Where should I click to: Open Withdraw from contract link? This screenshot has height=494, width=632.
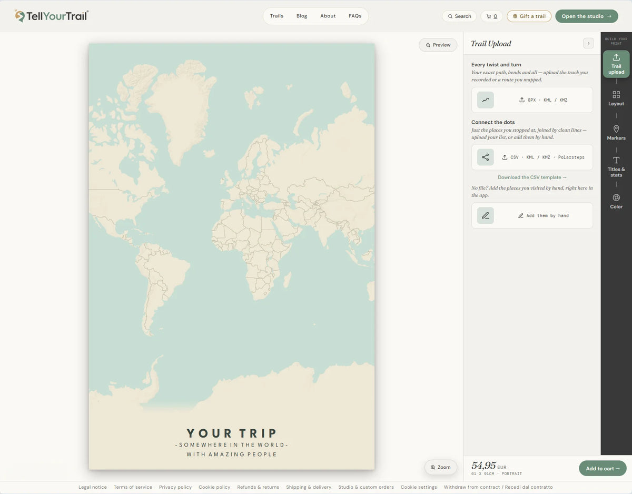(498, 487)
